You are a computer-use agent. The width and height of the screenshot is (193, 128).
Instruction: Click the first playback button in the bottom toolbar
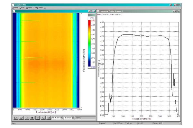15,118
